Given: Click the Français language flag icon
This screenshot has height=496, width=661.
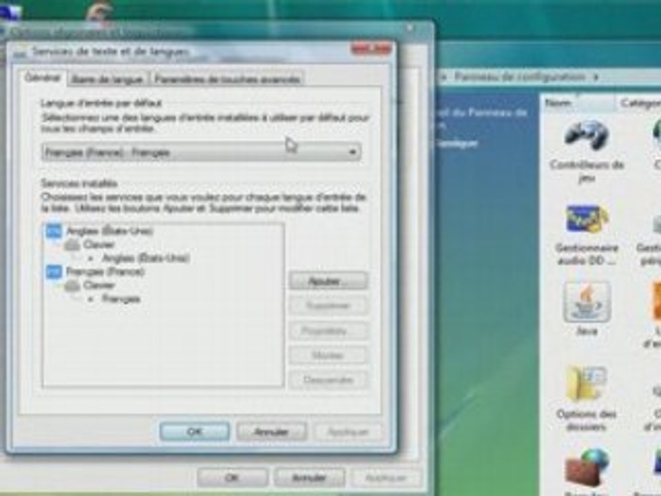Looking at the screenshot, I should tap(54, 271).
